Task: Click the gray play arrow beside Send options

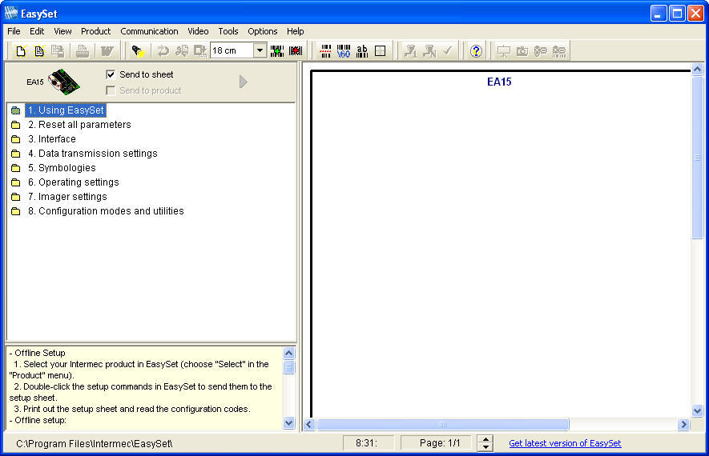Action: coord(244,82)
